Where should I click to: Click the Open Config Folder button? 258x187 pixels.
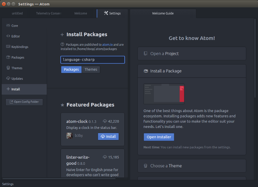24,102
